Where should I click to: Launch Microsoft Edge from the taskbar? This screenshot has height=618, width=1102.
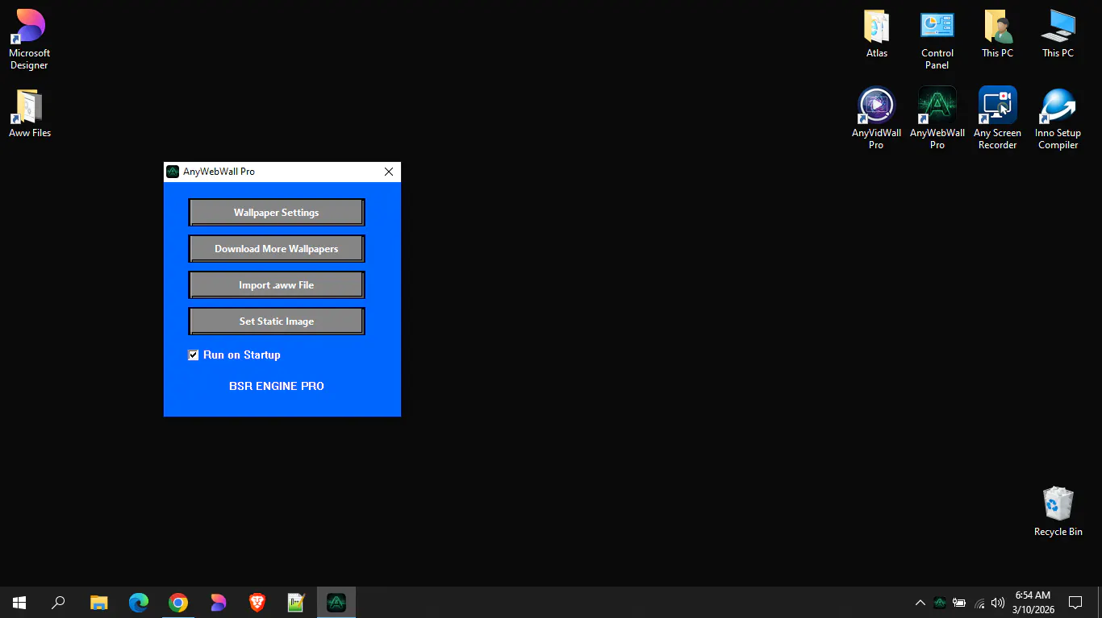[139, 603]
